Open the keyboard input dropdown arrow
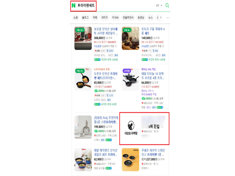The width and height of the screenshot is (235, 176). click(162, 6)
